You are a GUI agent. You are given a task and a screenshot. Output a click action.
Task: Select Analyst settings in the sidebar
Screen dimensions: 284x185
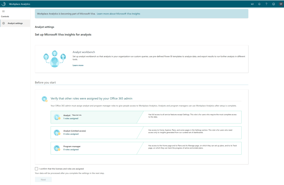[15, 23]
